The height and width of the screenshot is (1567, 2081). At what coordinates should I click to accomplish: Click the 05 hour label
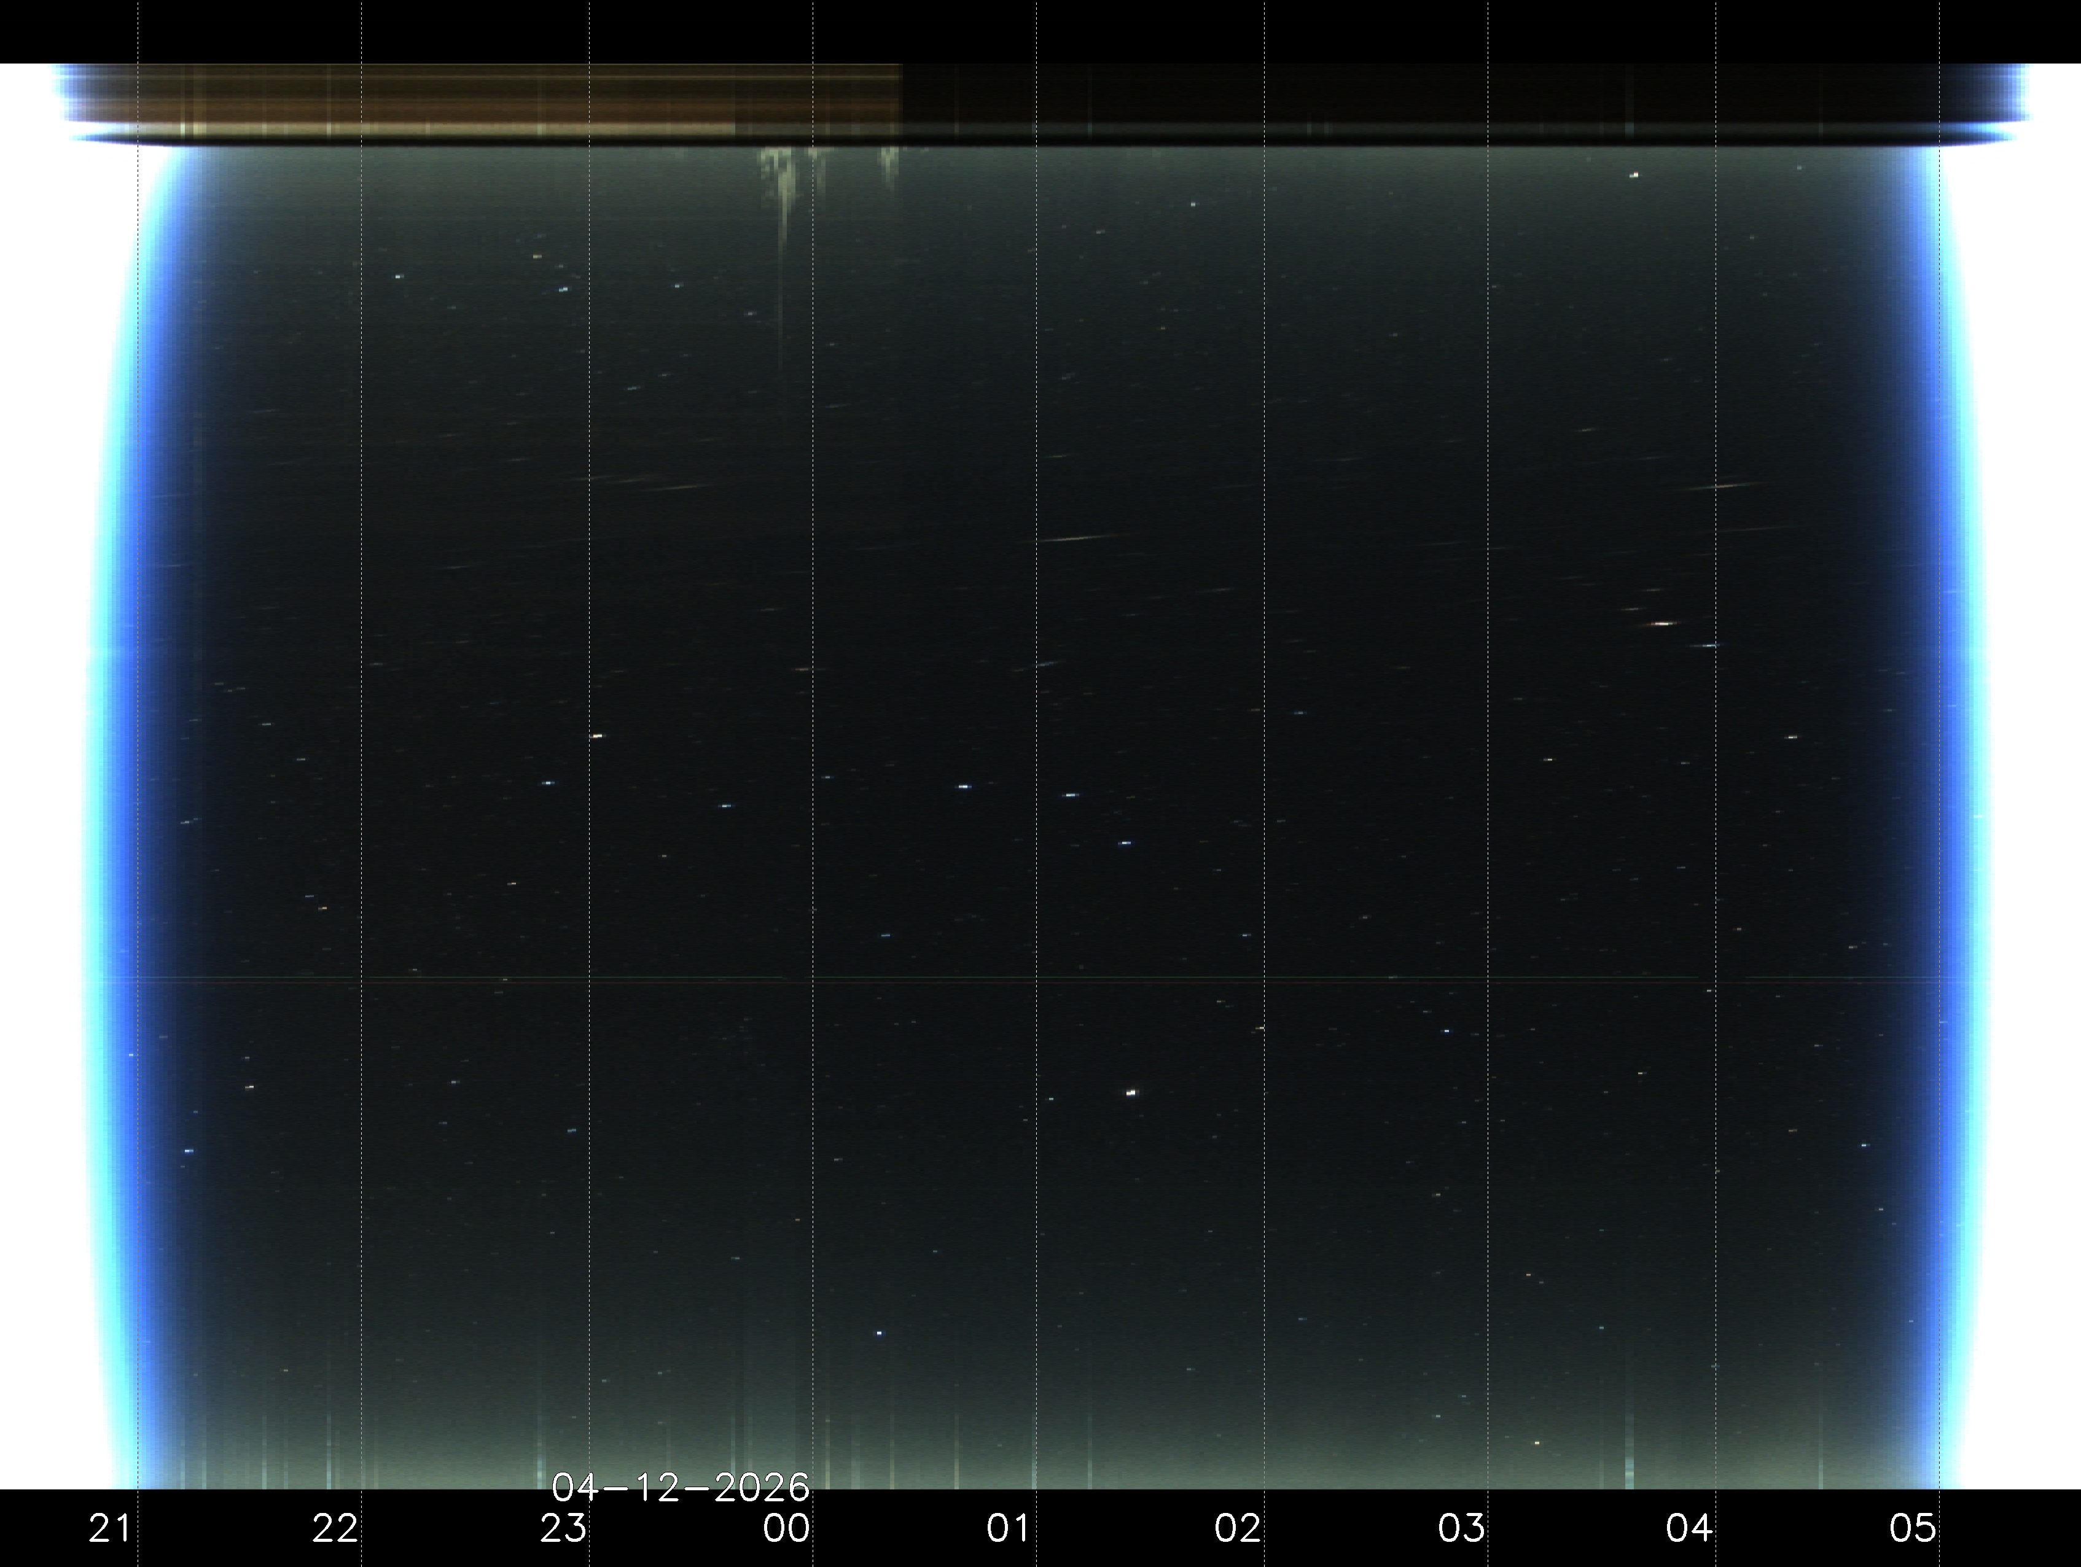click(x=1911, y=1528)
